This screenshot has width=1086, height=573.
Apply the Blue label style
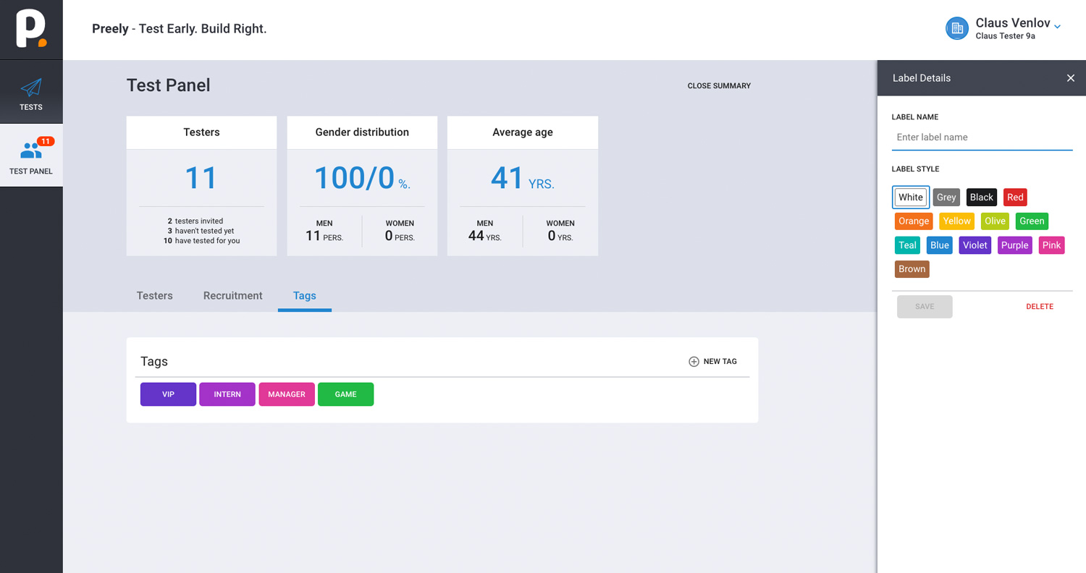click(x=940, y=245)
